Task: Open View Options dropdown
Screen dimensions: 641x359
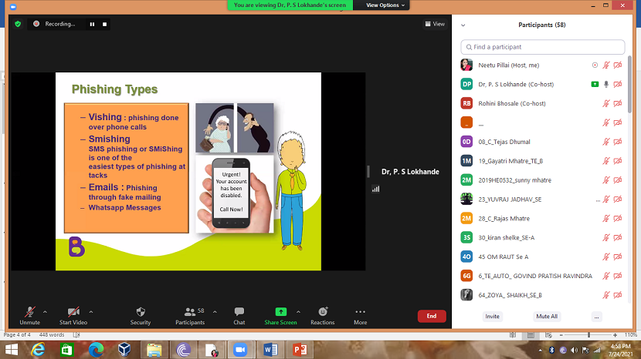Action: (x=385, y=5)
